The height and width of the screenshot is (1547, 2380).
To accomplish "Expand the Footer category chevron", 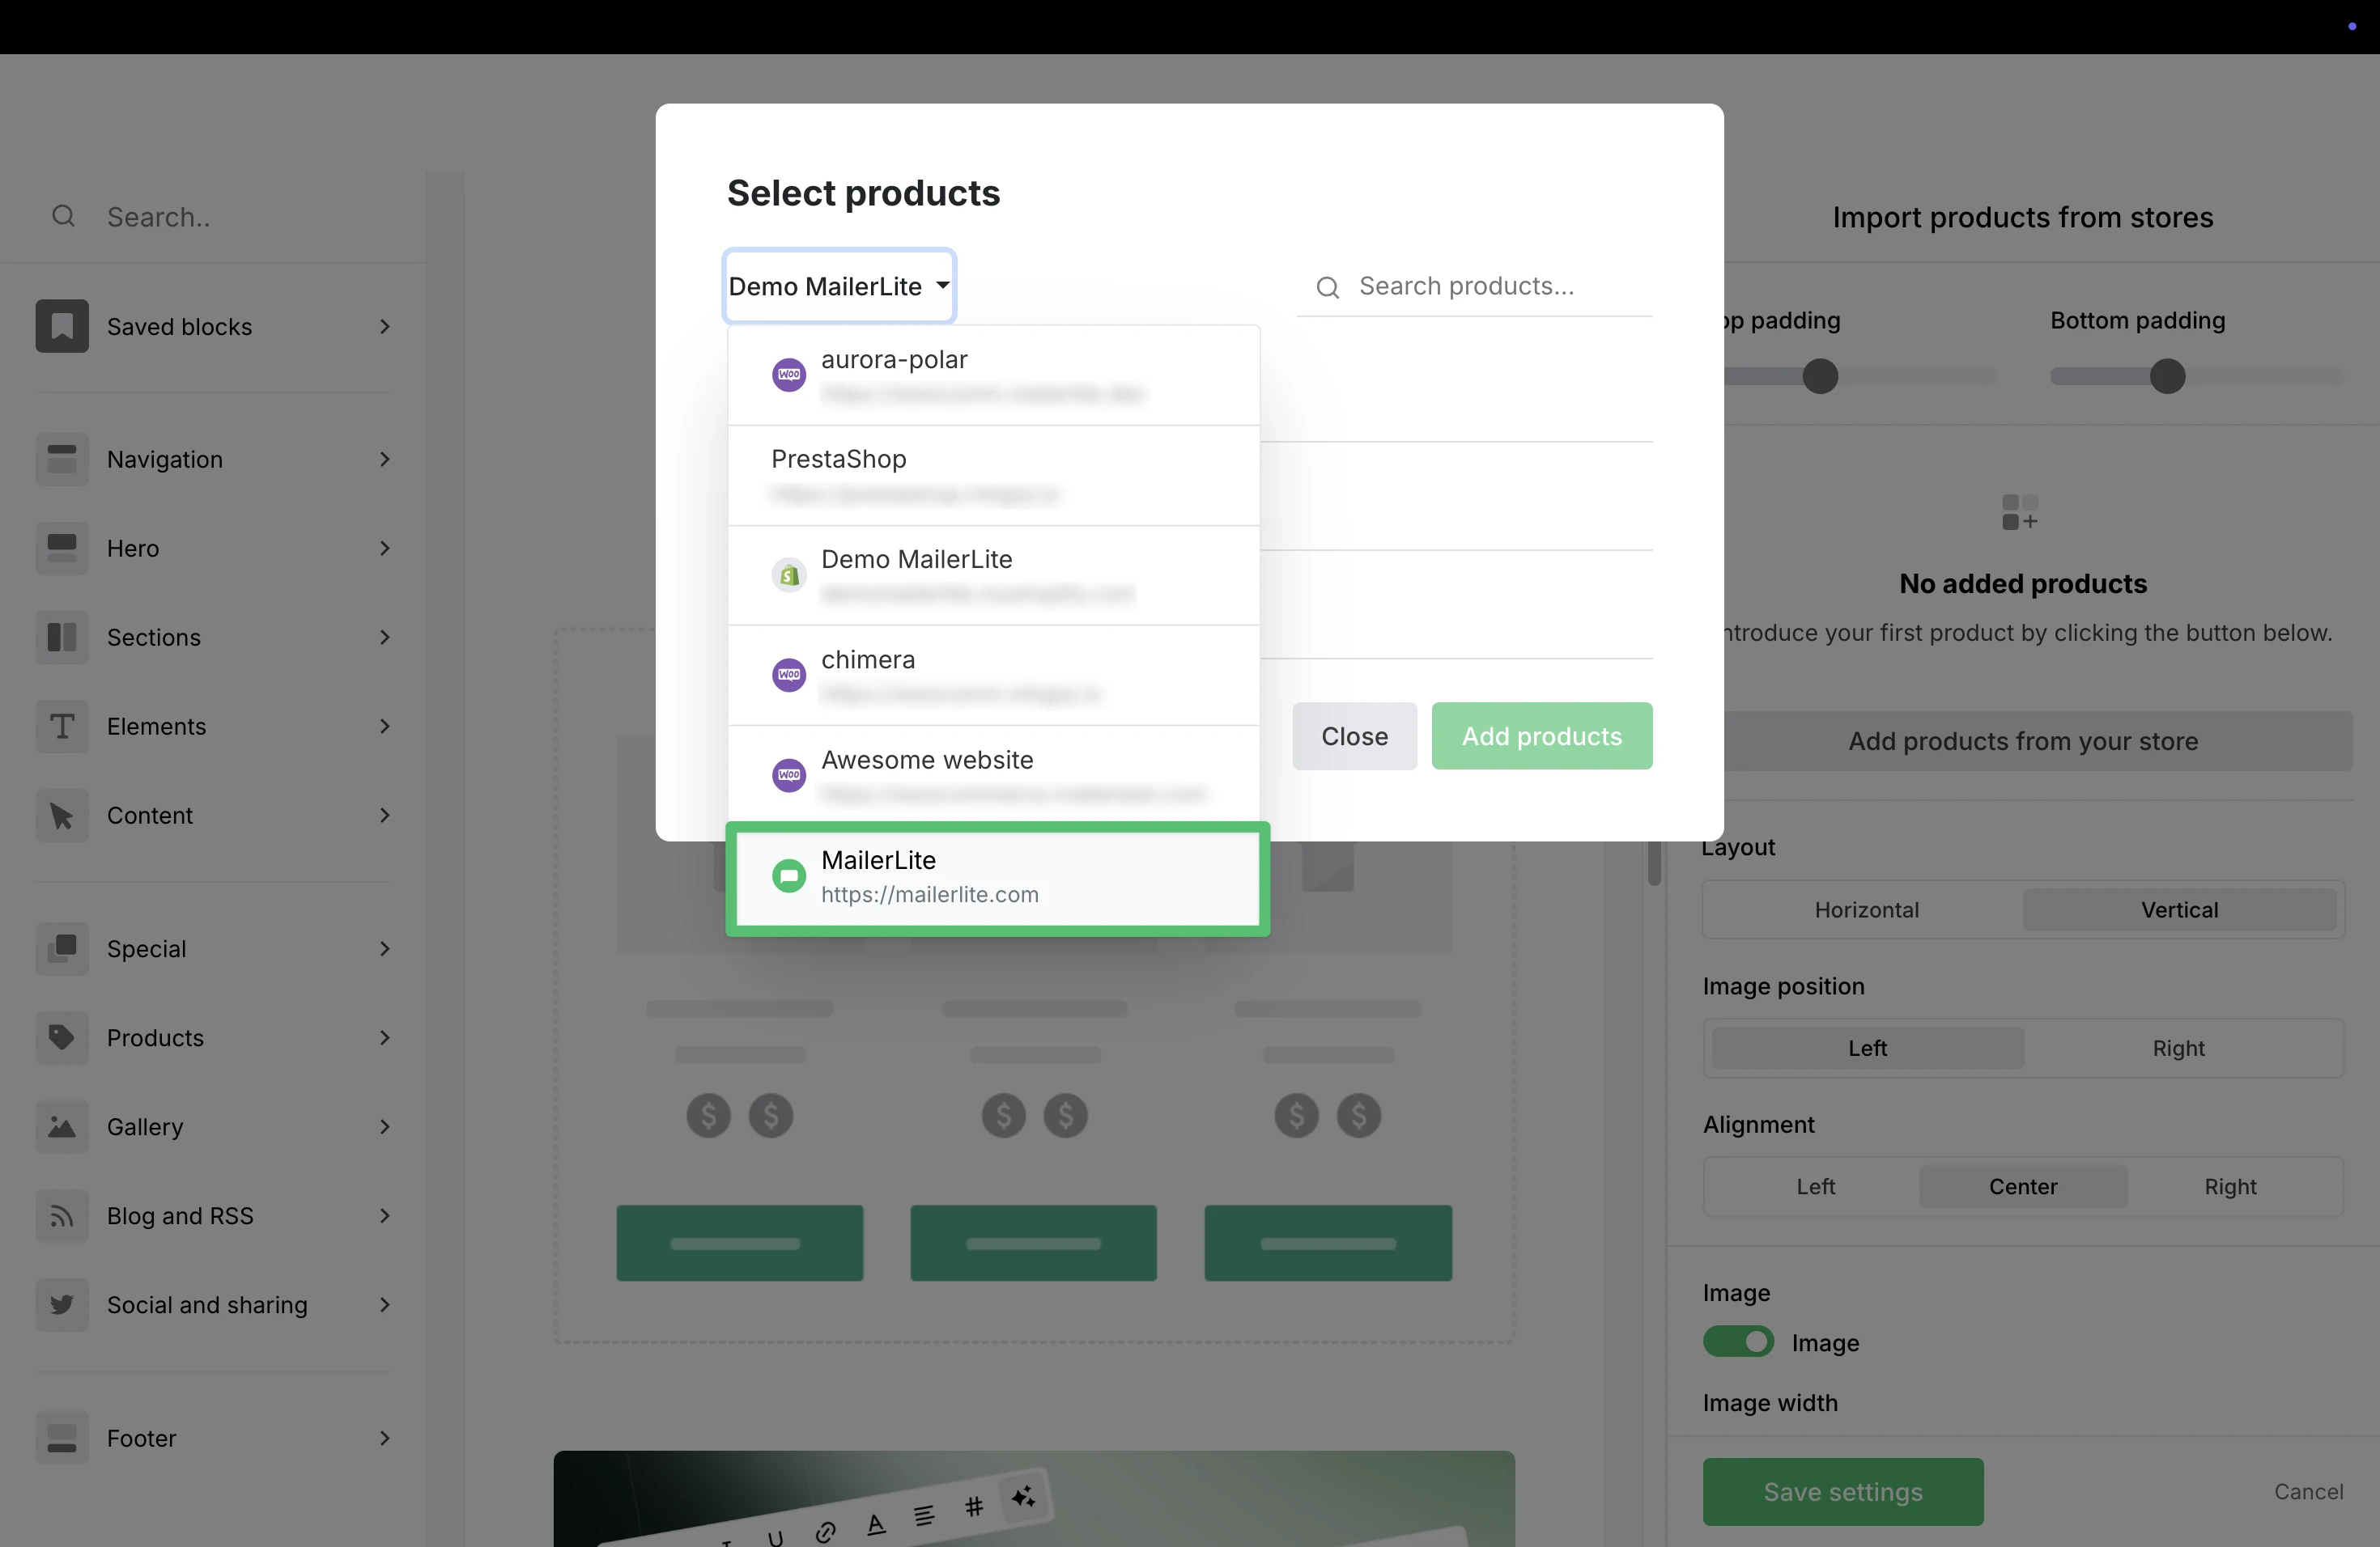I will (385, 1438).
